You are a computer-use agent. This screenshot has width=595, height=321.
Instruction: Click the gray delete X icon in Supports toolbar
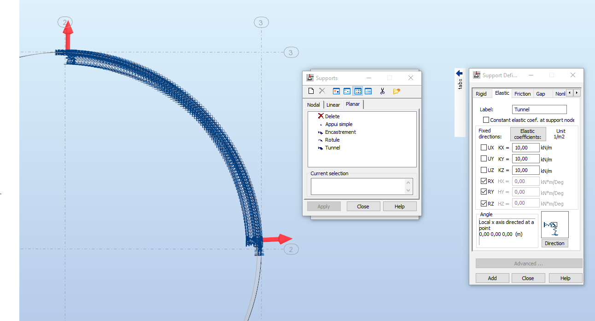coord(322,91)
